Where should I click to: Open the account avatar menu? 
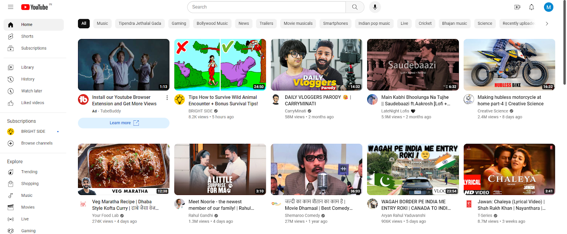(548, 7)
